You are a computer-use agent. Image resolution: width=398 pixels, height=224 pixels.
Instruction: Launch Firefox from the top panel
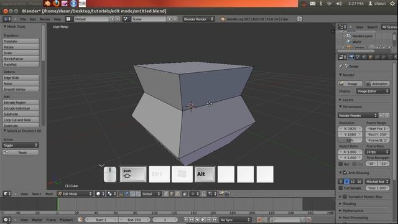pos(56,3)
